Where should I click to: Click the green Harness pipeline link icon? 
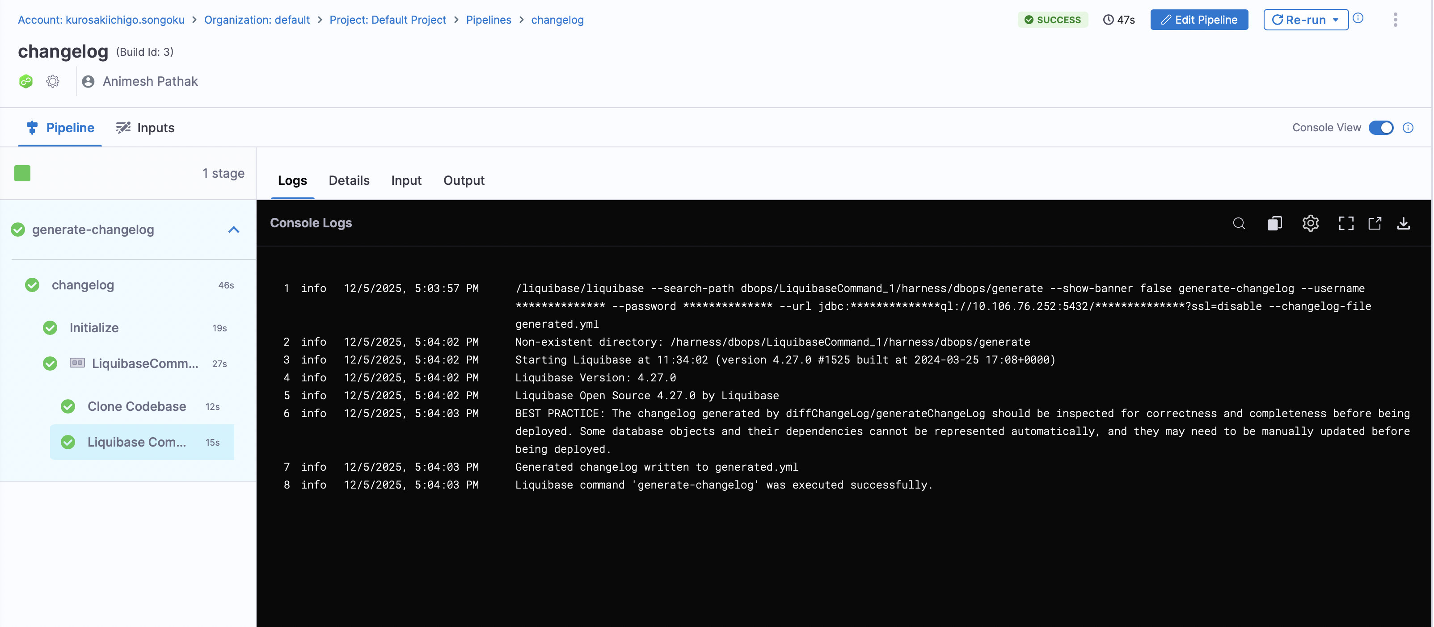point(25,81)
